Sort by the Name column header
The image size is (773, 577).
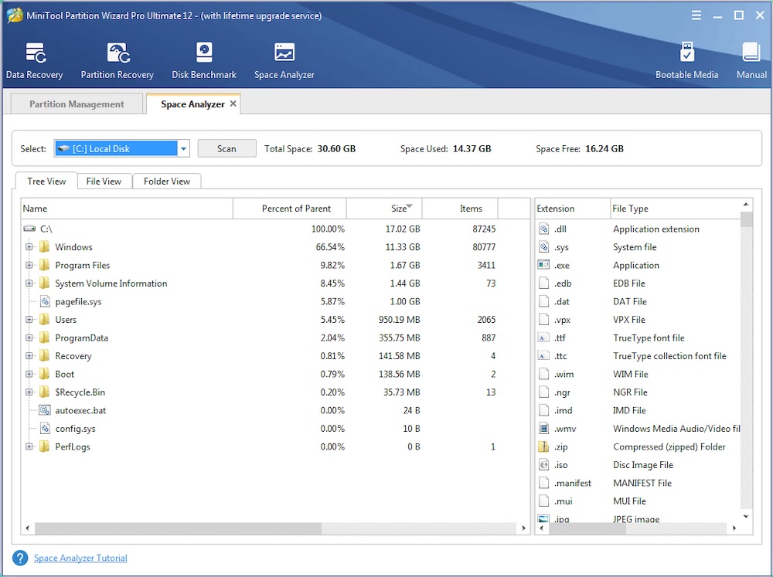click(x=127, y=209)
